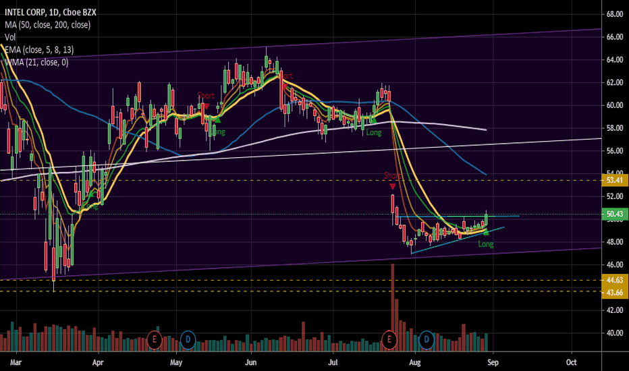
Task: Click the April earnings E marker
Action: coord(154,340)
